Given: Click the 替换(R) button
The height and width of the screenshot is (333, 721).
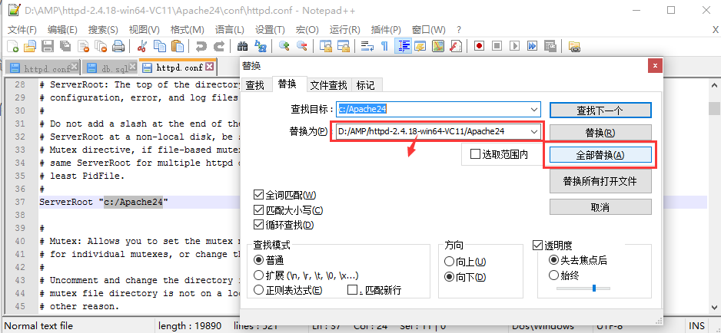Looking at the screenshot, I should 600,132.
